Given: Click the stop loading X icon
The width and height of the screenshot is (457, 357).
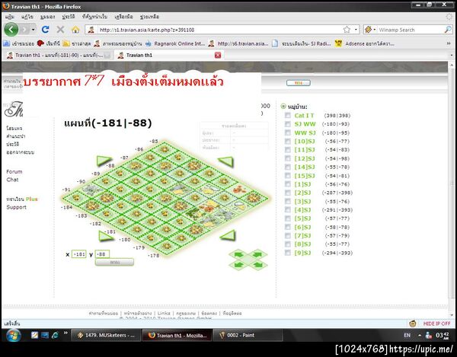Looking at the screenshot, I should (60, 30).
